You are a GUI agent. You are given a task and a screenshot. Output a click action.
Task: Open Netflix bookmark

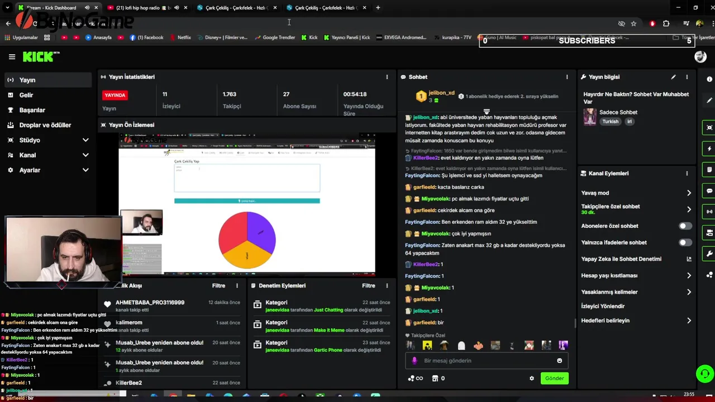click(x=179, y=38)
